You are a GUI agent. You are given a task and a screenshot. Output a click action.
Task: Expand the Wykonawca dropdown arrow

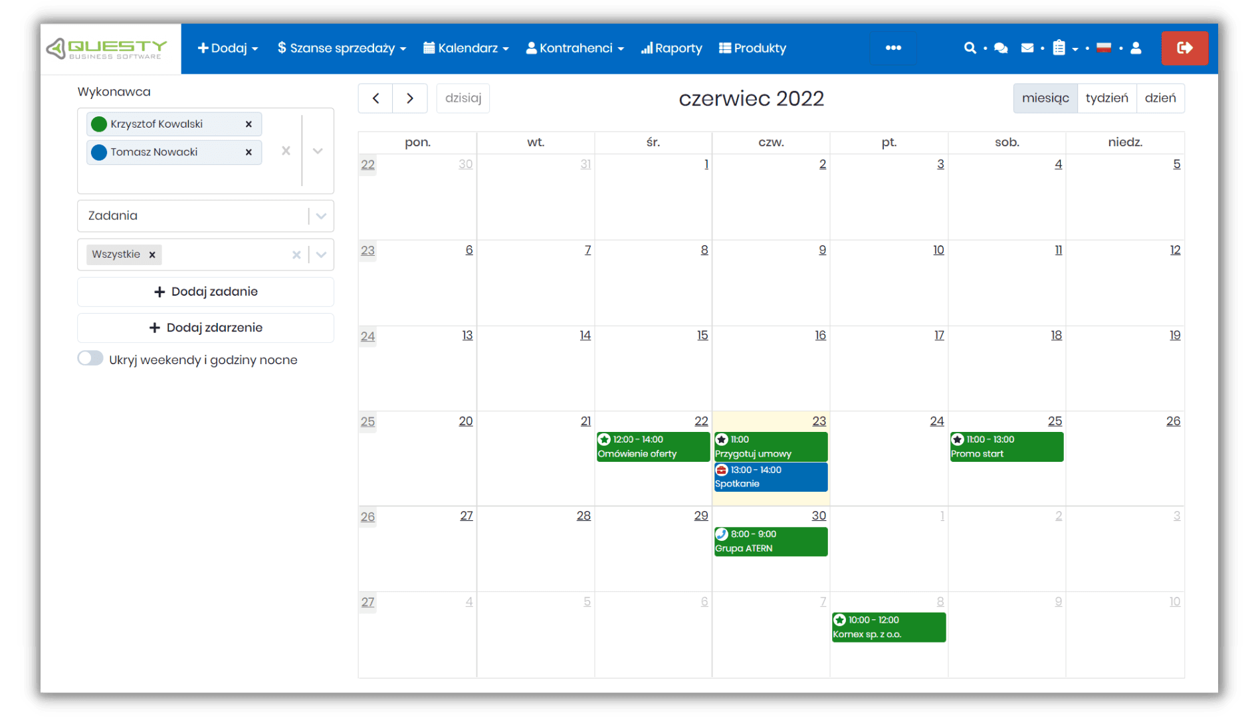tap(318, 151)
